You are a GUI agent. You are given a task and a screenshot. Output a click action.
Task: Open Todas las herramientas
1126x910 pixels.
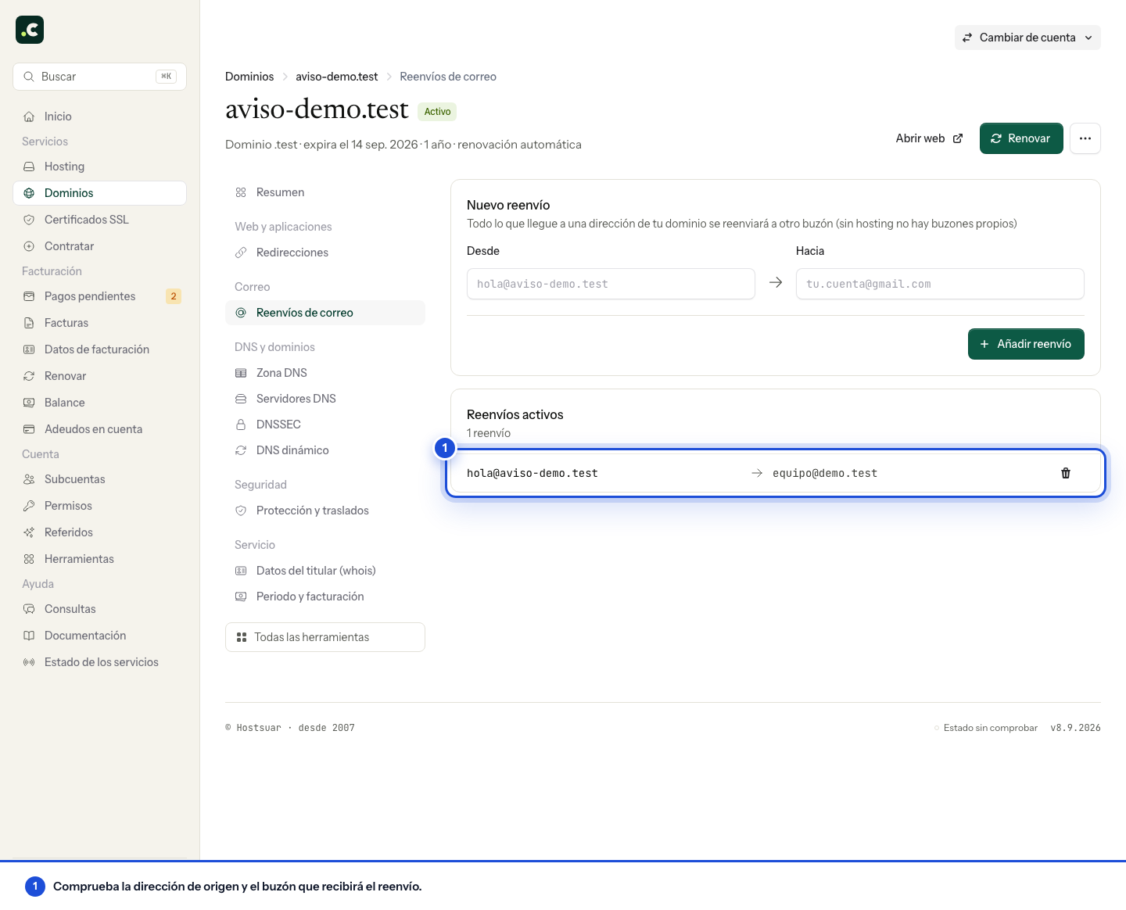(x=325, y=637)
